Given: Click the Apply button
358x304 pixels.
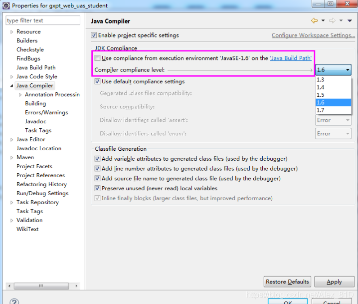Looking at the screenshot, I should click(x=334, y=282).
